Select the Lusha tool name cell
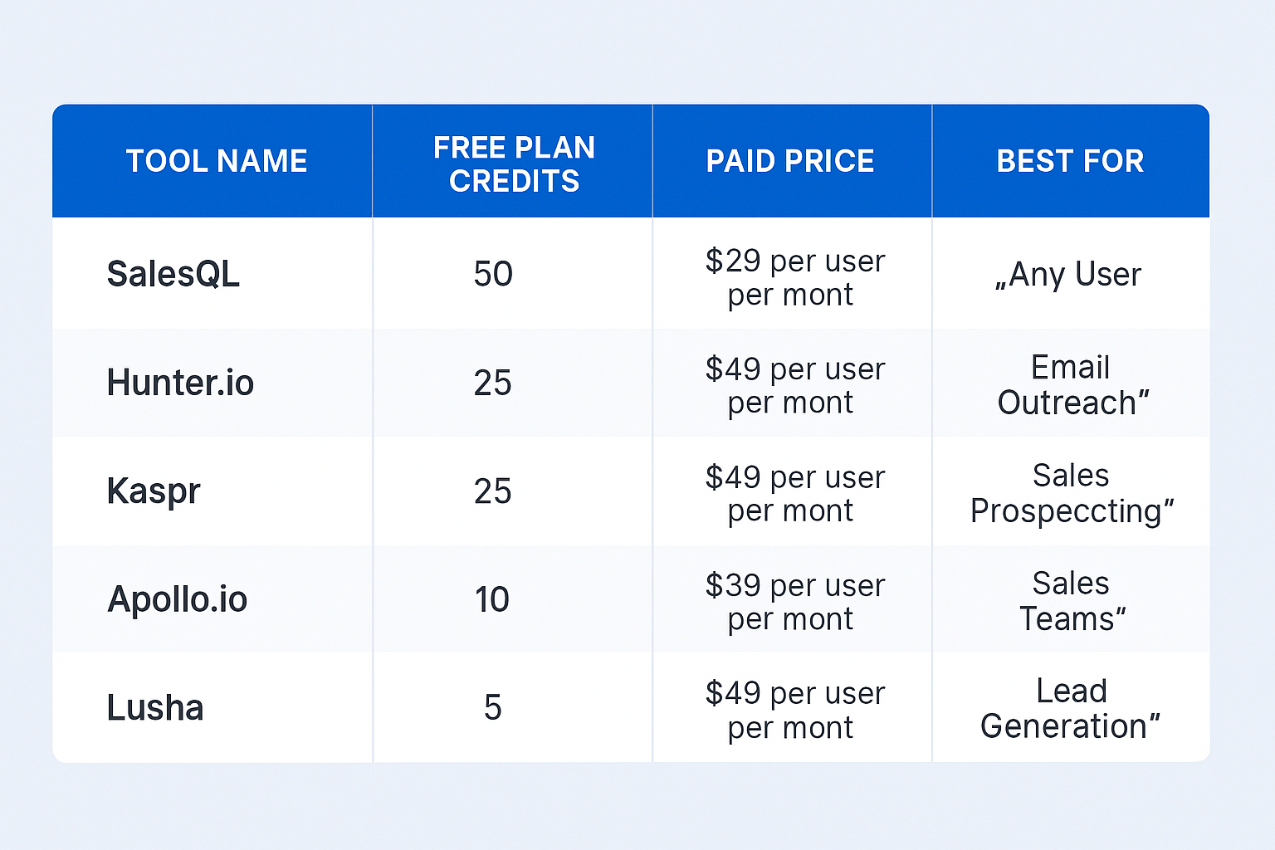The width and height of the screenshot is (1275, 850). (155, 708)
